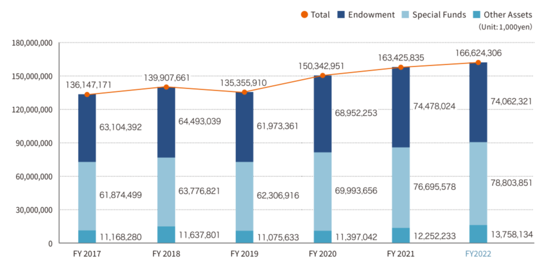Image resolution: width=557 pixels, height=269 pixels.
Task: Click the FY 2020 orange total data point
Action: click(x=323, y=75)
